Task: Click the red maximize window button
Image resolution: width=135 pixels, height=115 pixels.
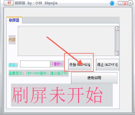Action: (x=125, y=3)
